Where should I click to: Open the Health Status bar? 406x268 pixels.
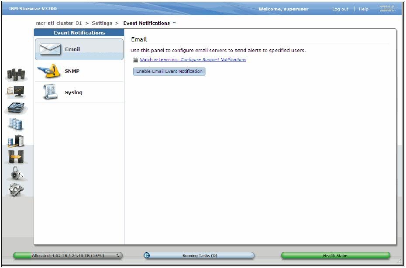[x=335, y=256]
